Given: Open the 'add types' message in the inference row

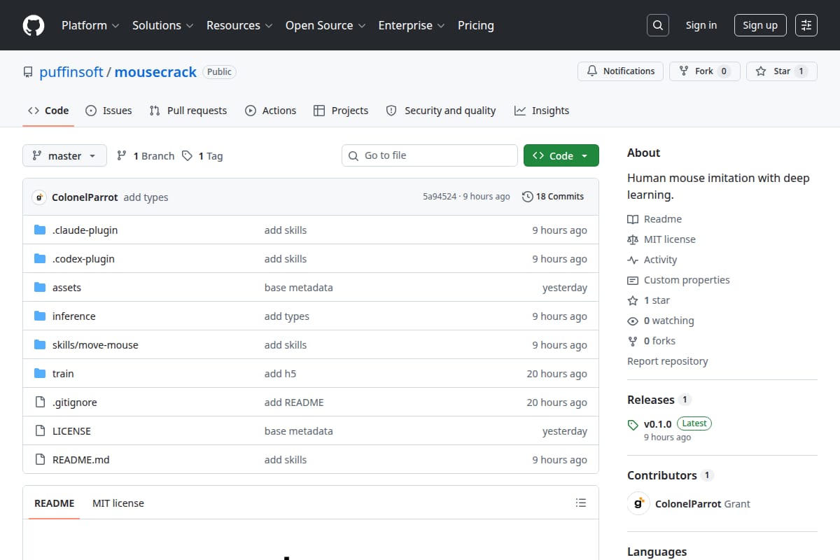Looking at the screenshot, I should (287, 316).
